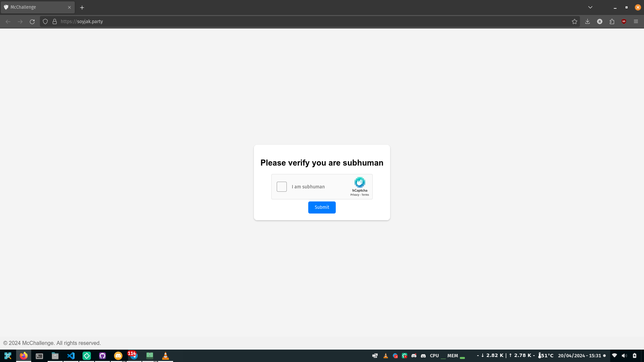Select the McChallenge tab

[34, 7]
